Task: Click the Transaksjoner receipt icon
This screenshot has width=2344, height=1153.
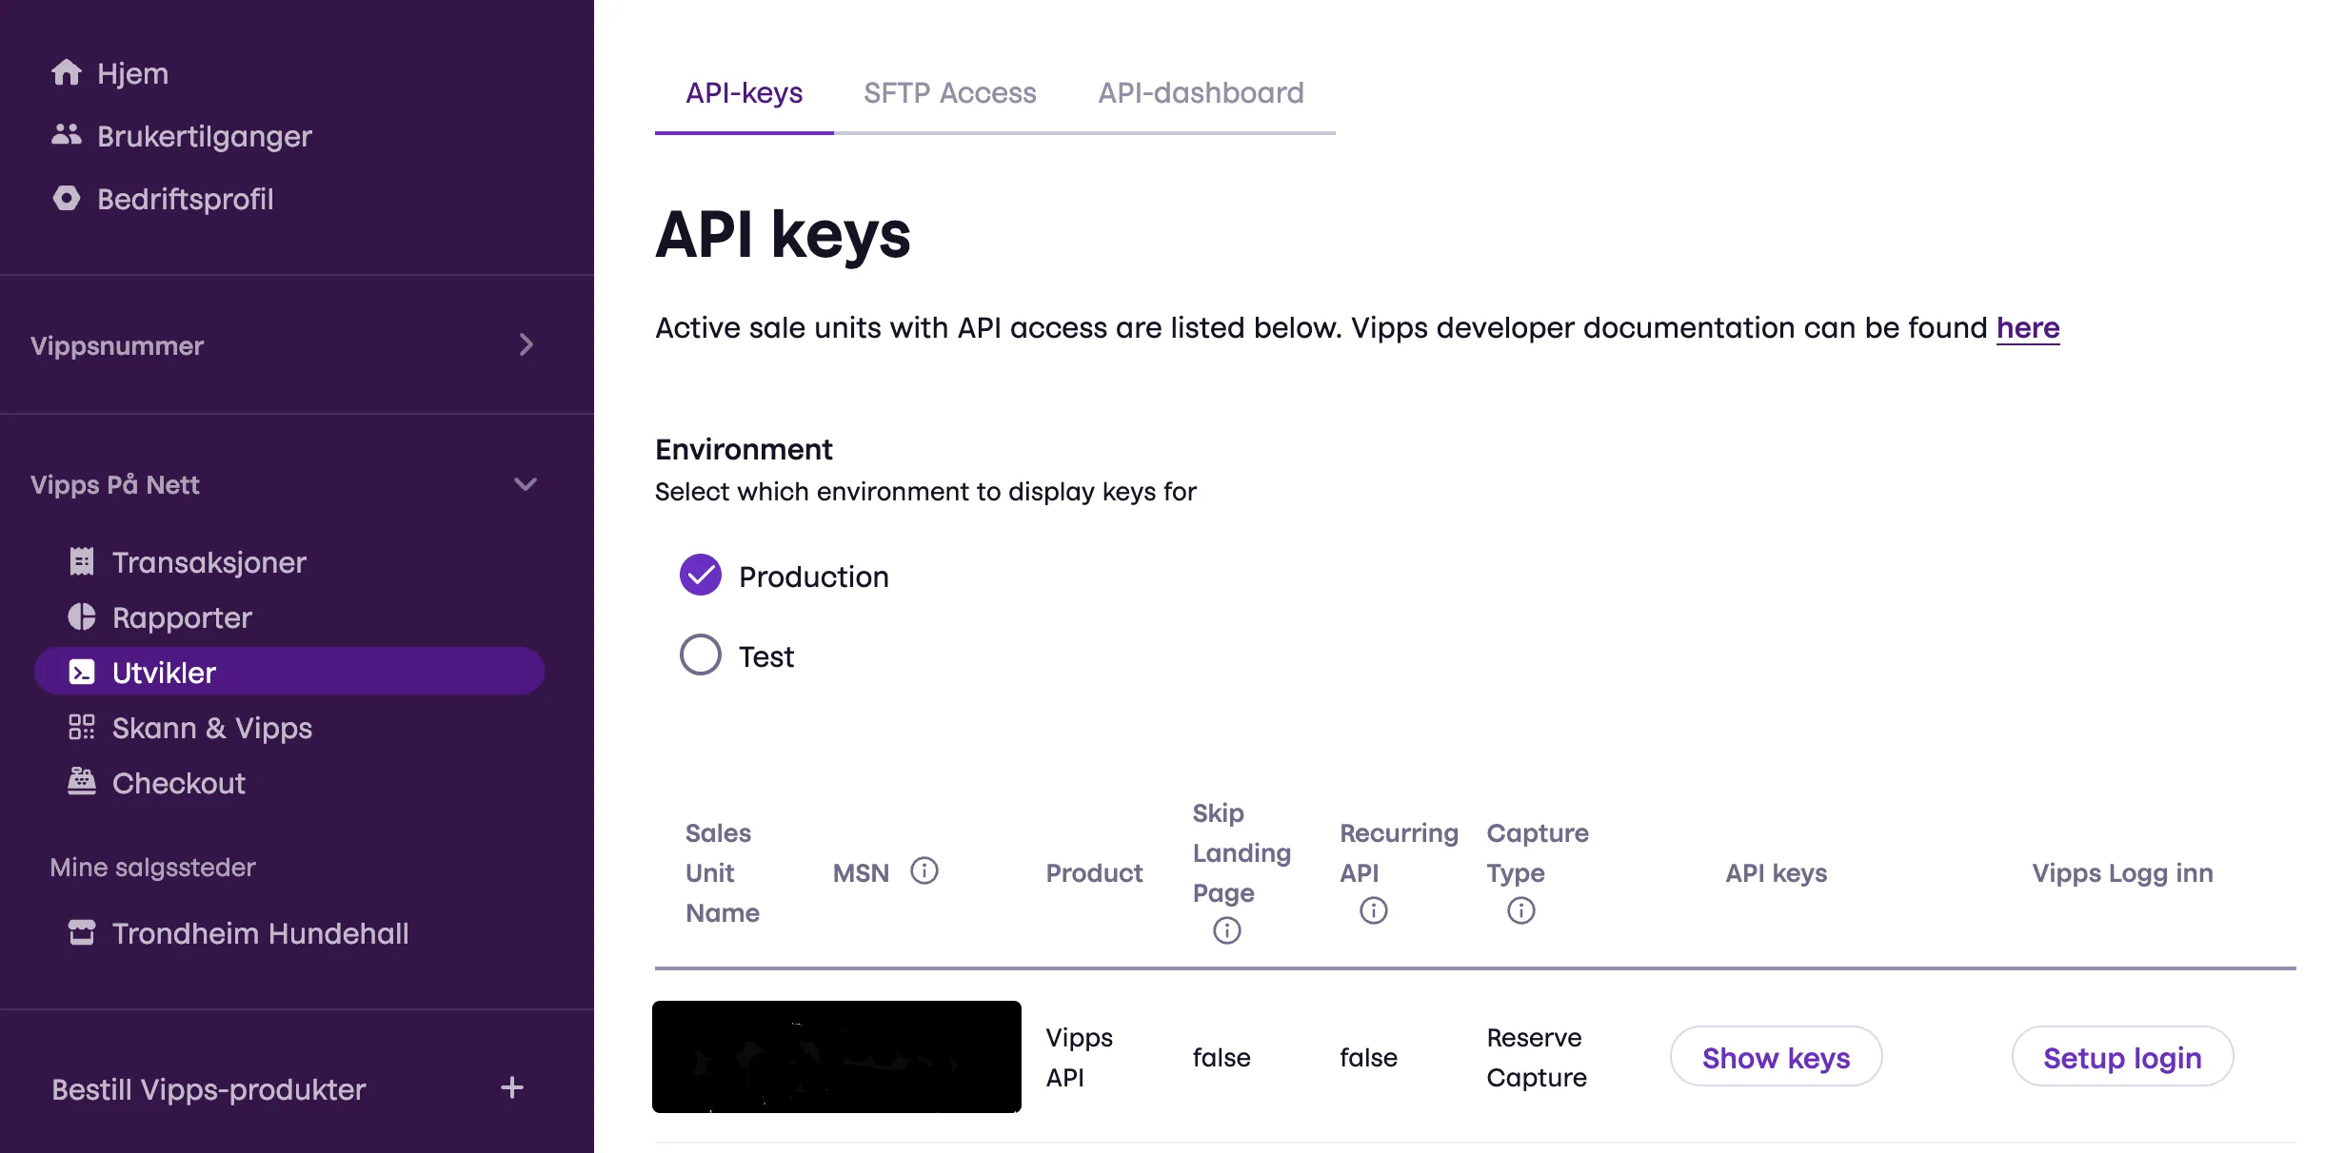Action: click(x=82, y=561)
